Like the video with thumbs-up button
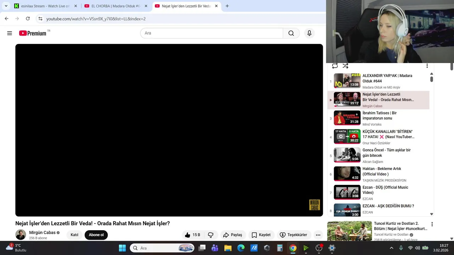 [192, 235]
